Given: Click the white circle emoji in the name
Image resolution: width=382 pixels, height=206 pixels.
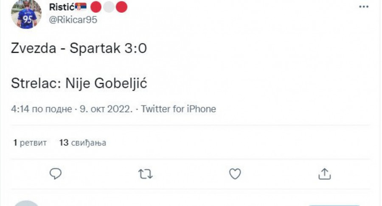Looking at the screenshot, I should (109, 7).
